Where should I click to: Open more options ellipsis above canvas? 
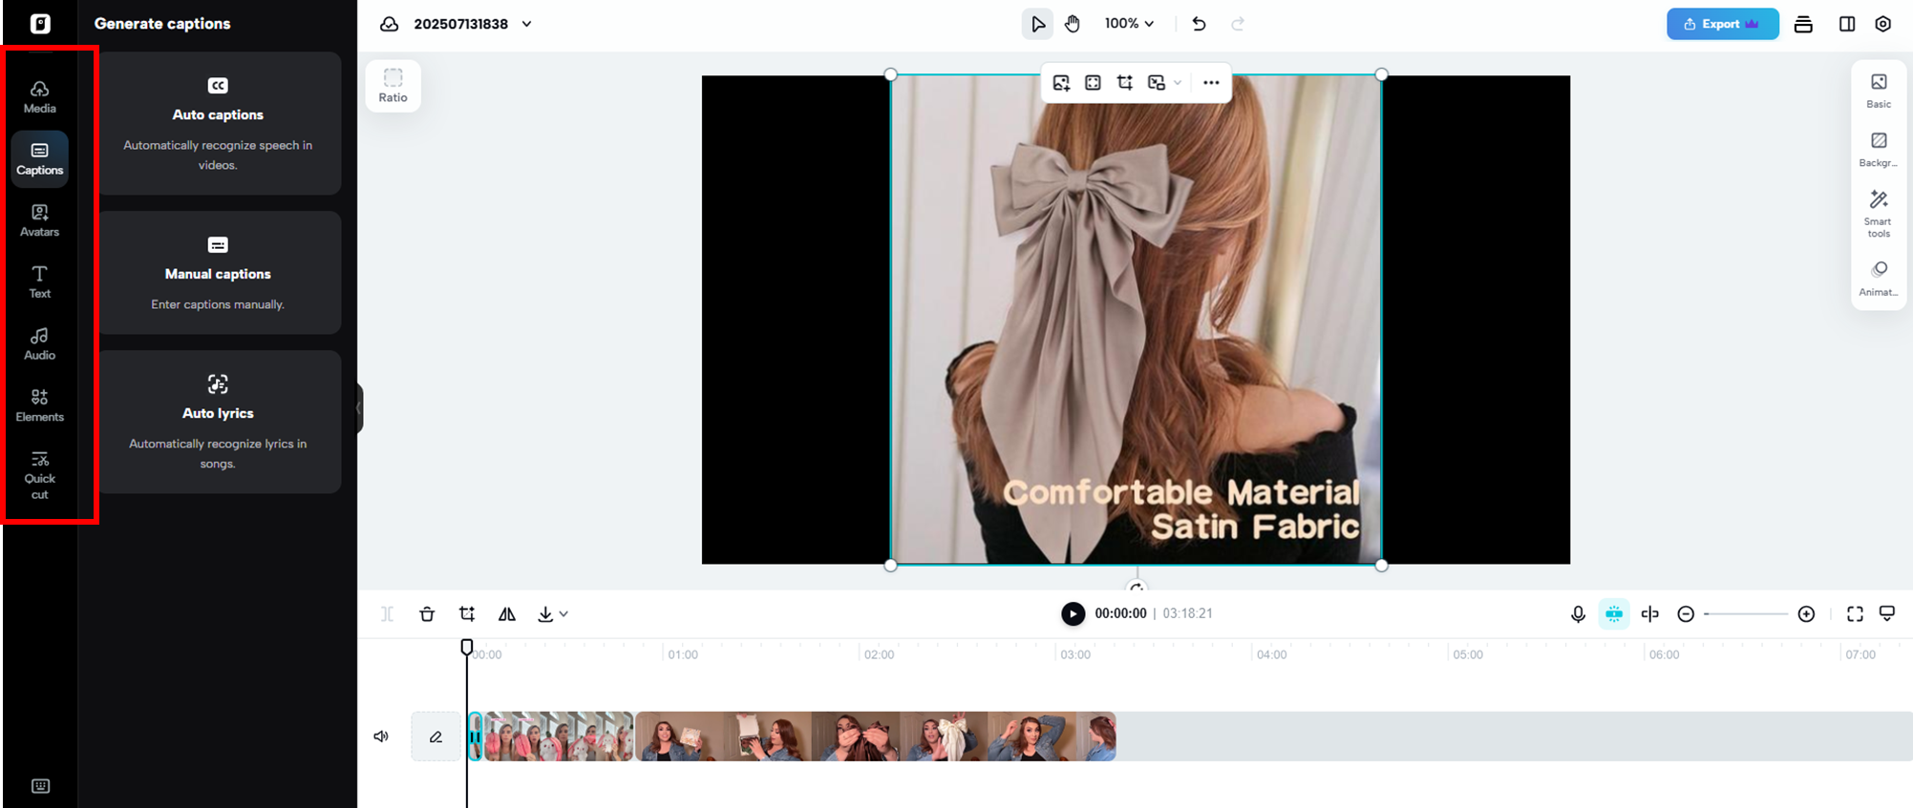(x=1211, y=83)
